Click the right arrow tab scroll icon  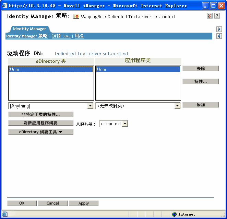click(x=219, y=29)
